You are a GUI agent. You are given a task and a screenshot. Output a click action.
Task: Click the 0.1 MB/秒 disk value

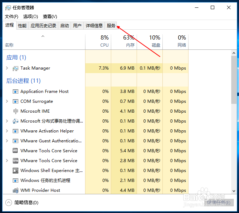tap(150, 68)
